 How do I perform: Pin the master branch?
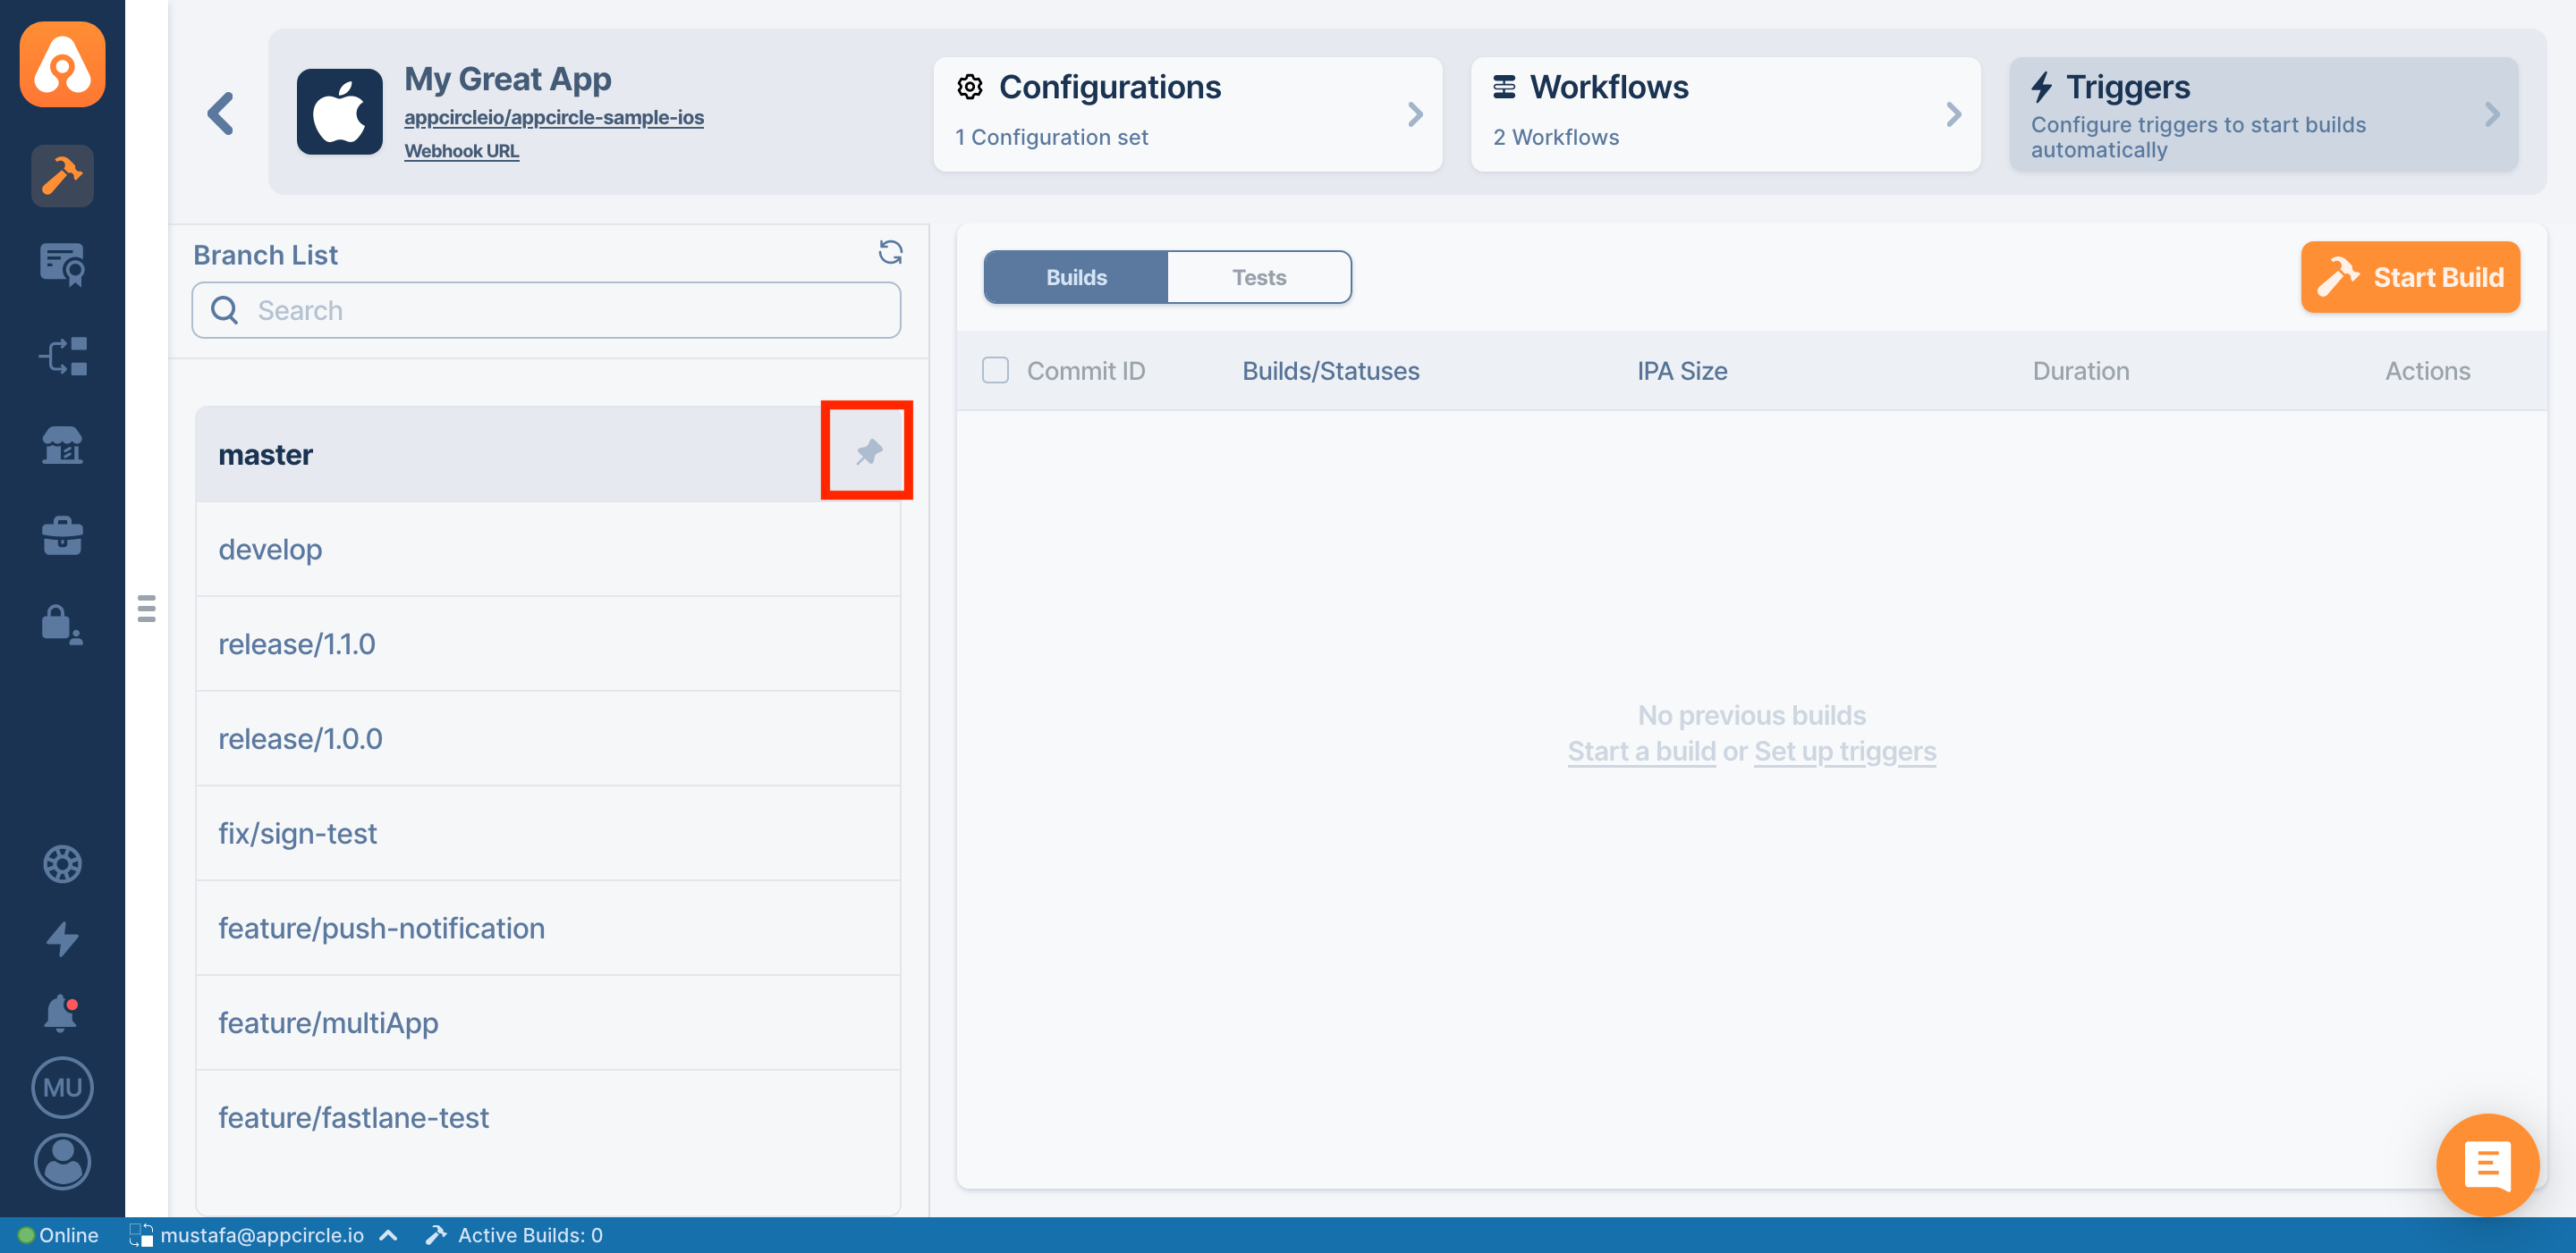[x=868, y=451]
